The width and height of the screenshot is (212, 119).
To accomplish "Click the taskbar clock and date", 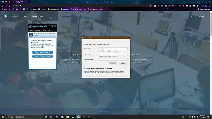I will point(203,117).
